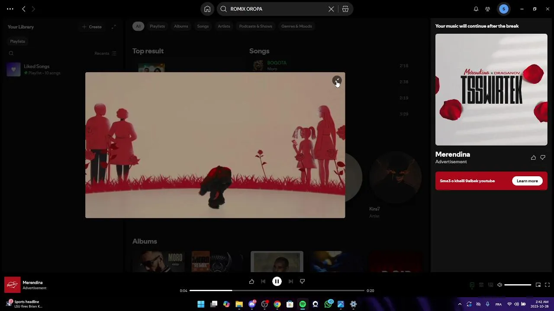Screen dimensions: 554x311
Task: Skip to previous track
Action: (x=263, y=282)
